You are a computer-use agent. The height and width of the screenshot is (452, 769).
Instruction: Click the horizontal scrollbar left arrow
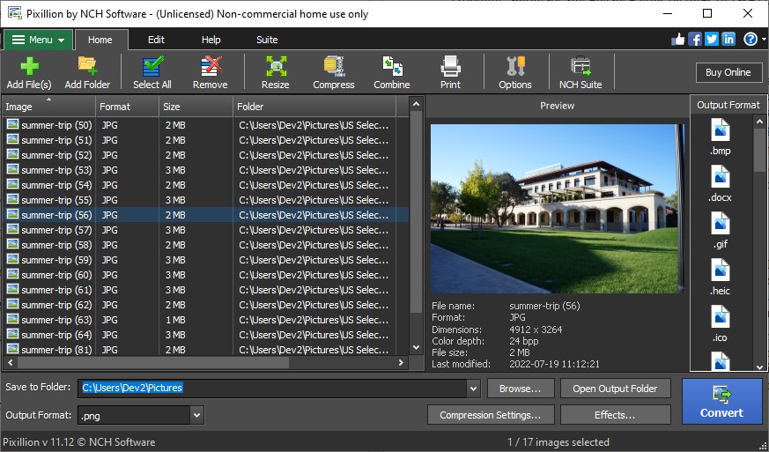pos(9,363)
